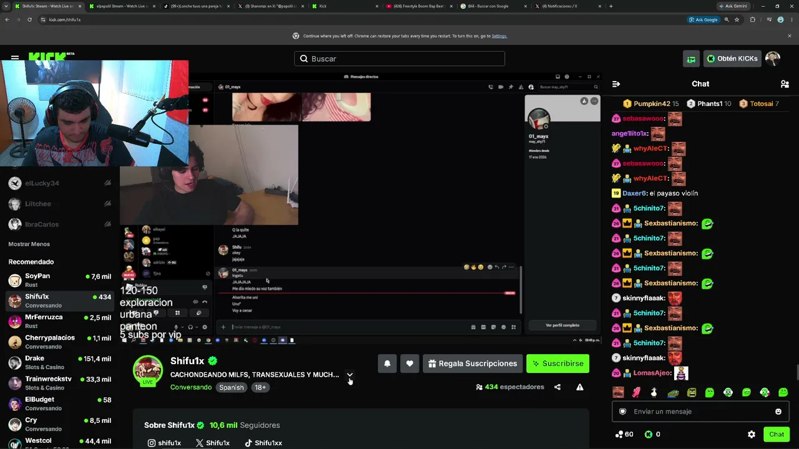799x449 pixels.
Task: Follow Shifu1x with the heart button
Action: coord(409,364)
